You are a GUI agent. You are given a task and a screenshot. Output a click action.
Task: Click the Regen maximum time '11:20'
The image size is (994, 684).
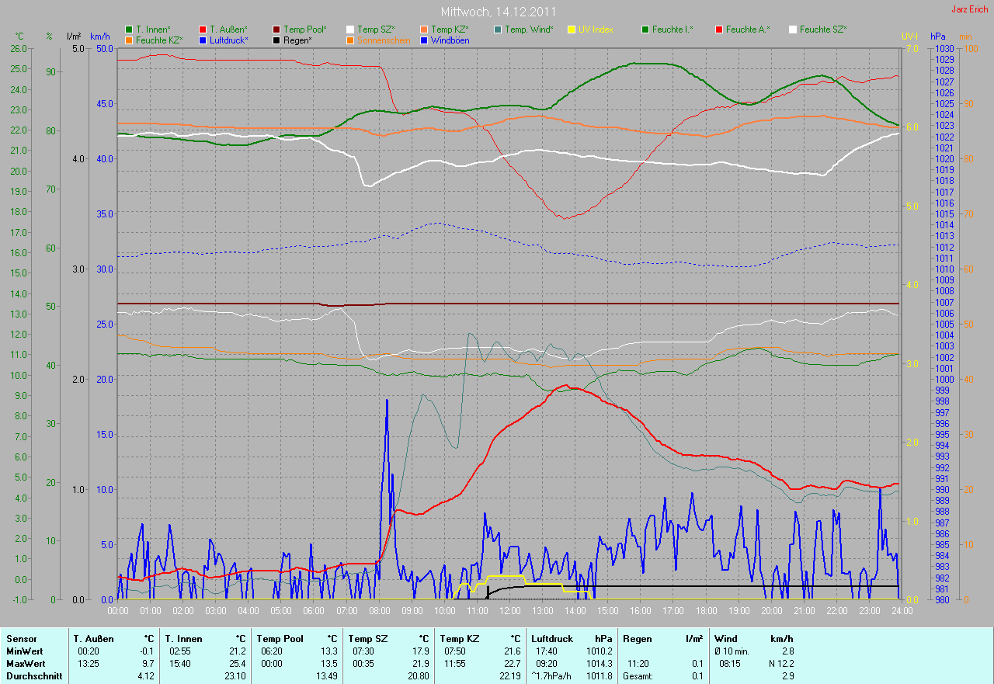[x=639, y=664]
